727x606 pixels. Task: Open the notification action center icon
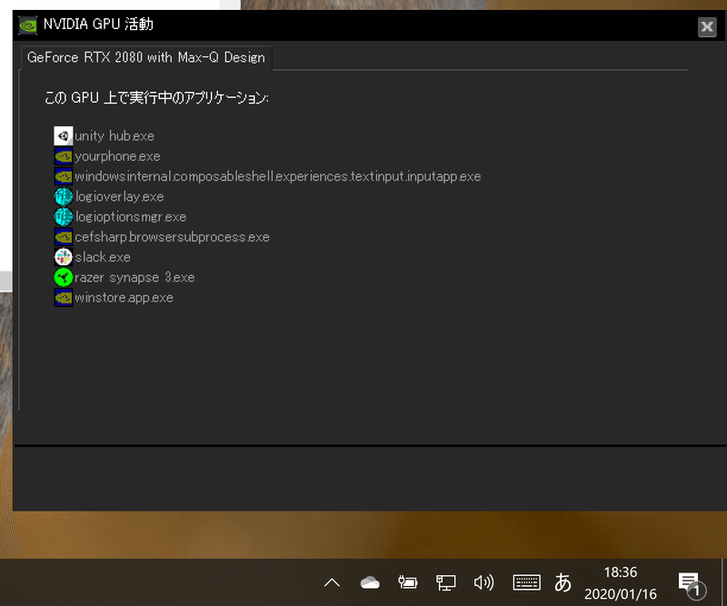[692, 584]
